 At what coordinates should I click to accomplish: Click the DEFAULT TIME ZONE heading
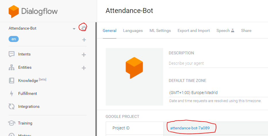[188, 81]
